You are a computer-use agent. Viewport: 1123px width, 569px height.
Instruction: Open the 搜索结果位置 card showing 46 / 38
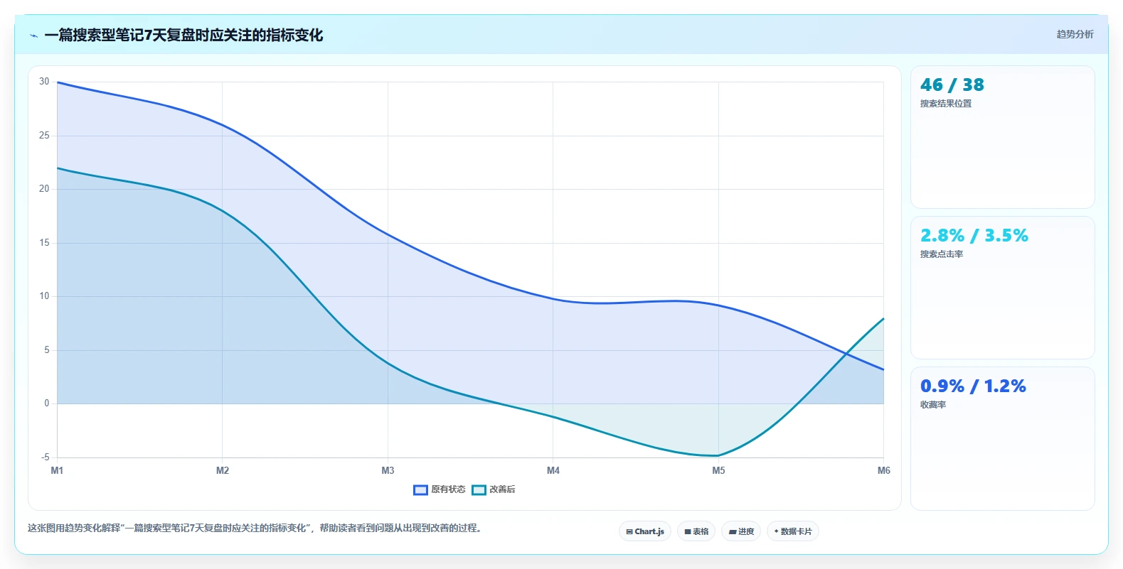pos(1002,137)
